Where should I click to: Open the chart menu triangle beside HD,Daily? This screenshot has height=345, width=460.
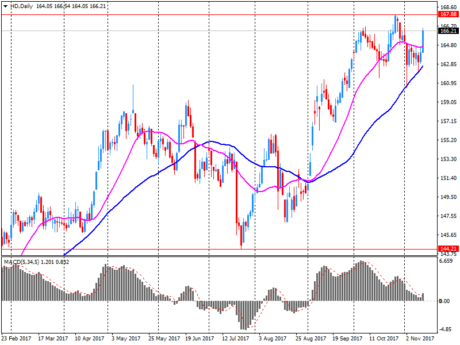(5, 6)
